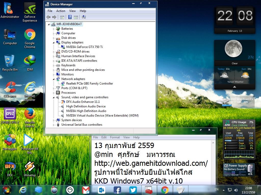Select the Computer desktop icon
Image resolution: width=261 pixels, height=195 pixels.
[x=10, y=37]
